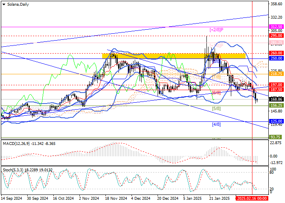
Task: Click the 197.00 price level tag
Action: coord(277,85)
